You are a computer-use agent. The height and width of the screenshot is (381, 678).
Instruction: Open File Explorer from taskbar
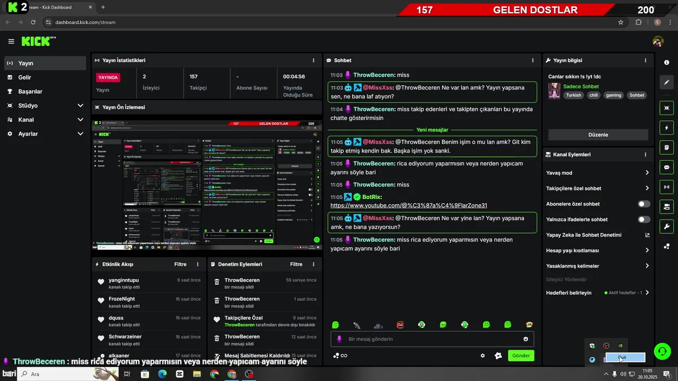pyautogui.click(x=197, y=374)
